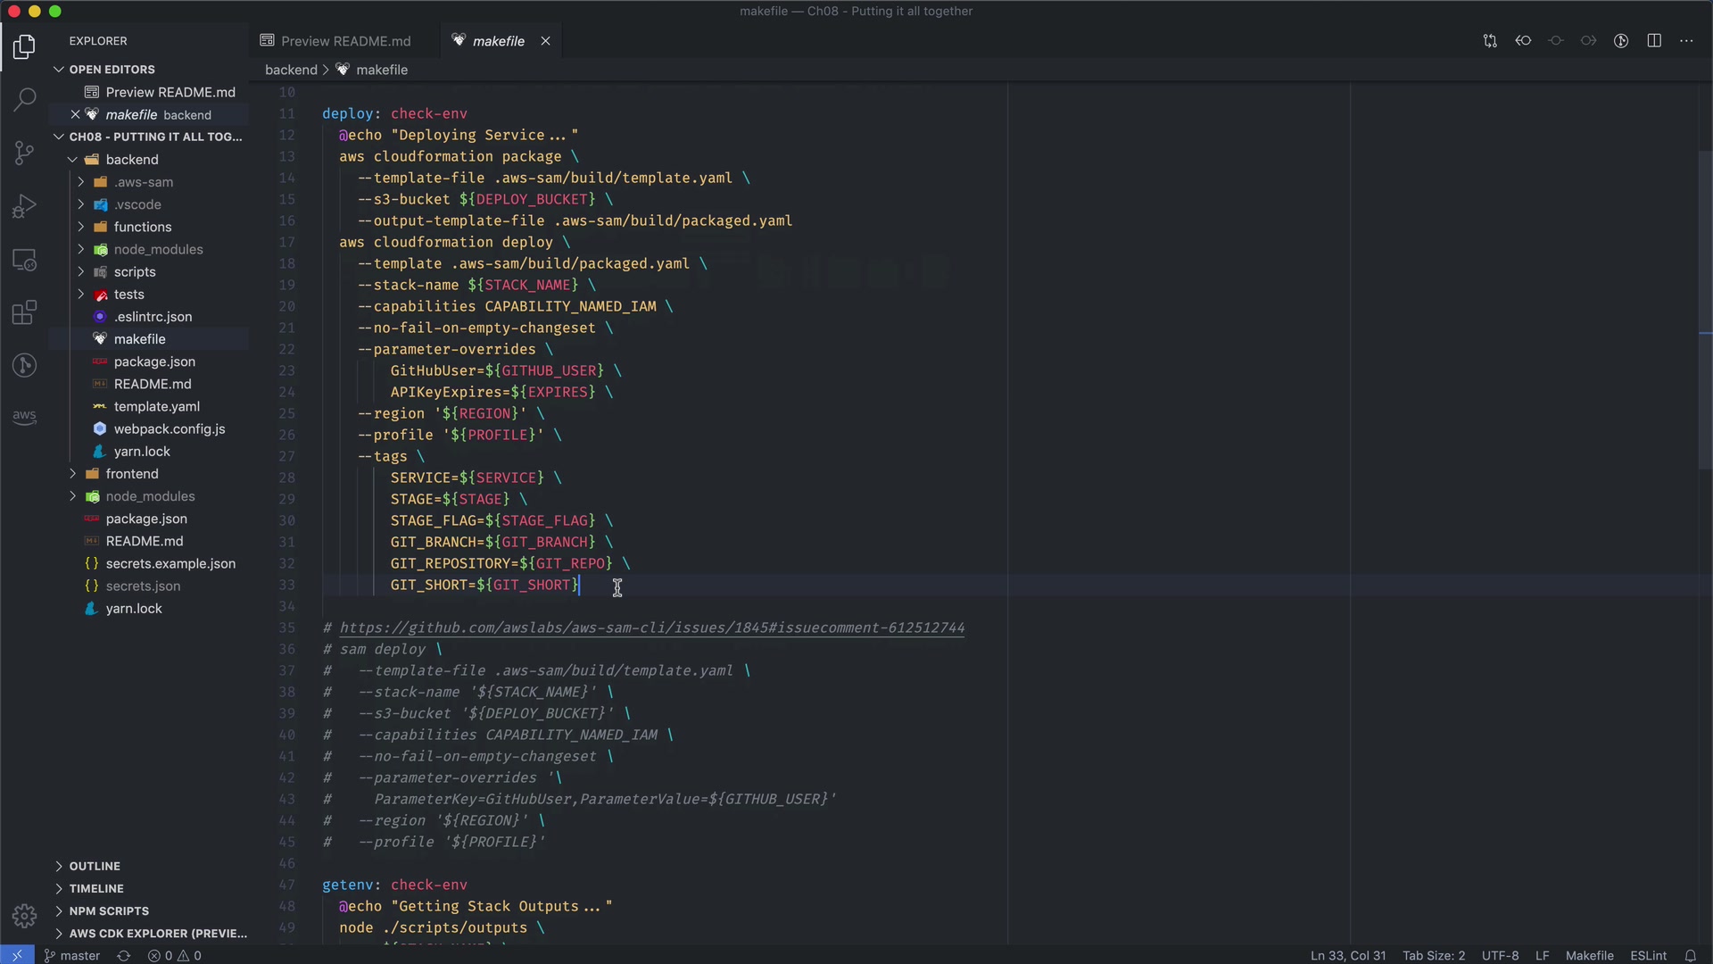This screenshot has width=1713, height=964.
Task: Expand the frontend folder
Action: [131, 474]
